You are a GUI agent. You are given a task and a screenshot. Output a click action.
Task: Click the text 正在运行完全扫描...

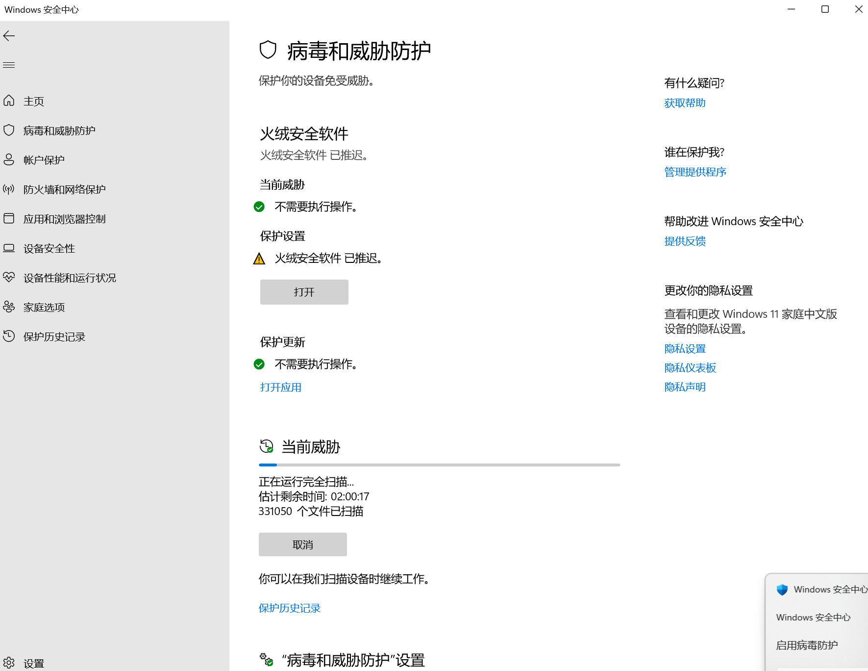(x=306, y=482)
